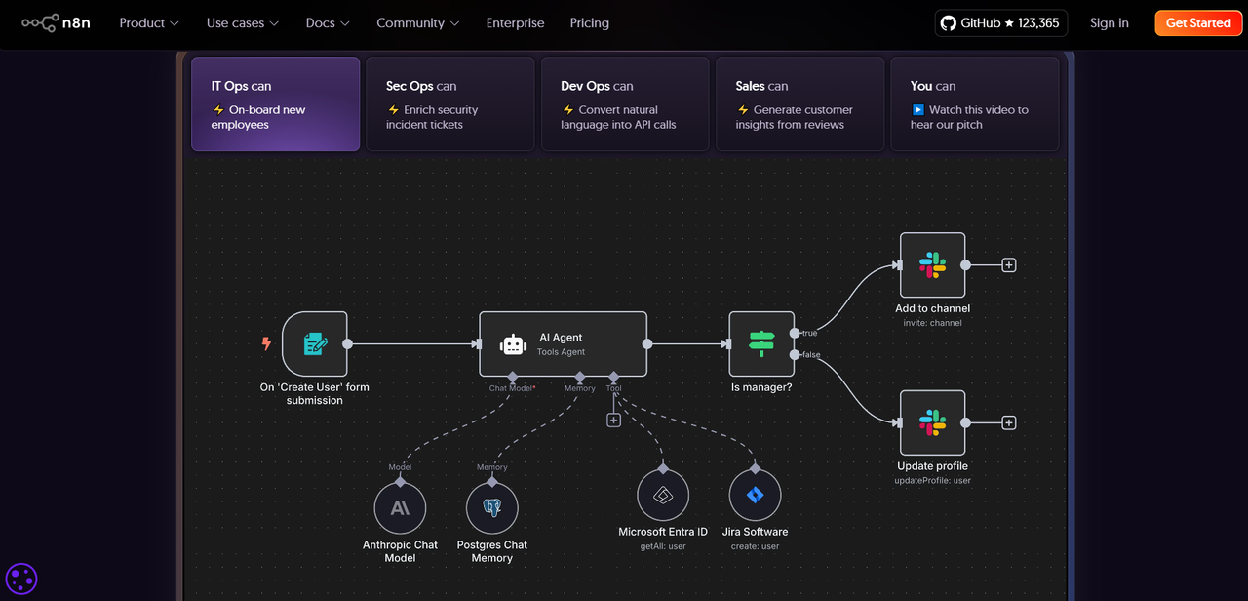
Task: Click 'Microsoft Entra ID' label text
Action: click(663, 532)
